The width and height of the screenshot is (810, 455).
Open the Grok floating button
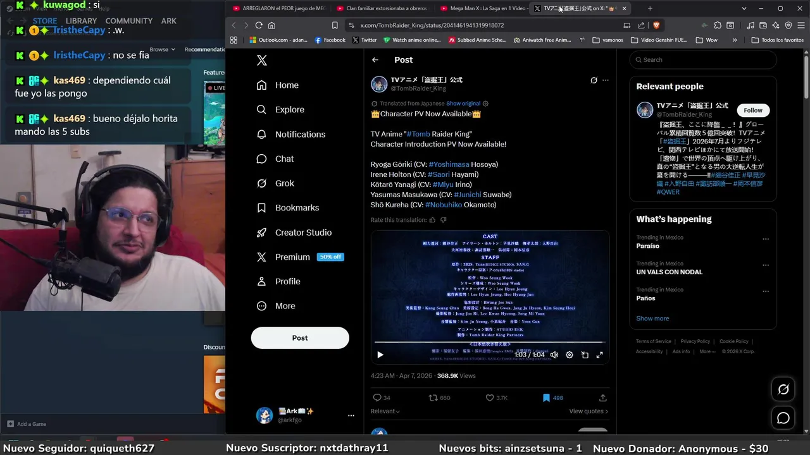783,390
